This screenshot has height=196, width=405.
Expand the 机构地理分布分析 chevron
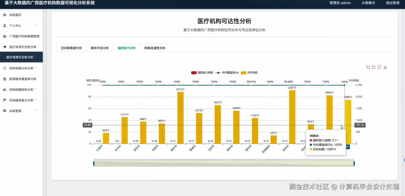click(35, 68)
